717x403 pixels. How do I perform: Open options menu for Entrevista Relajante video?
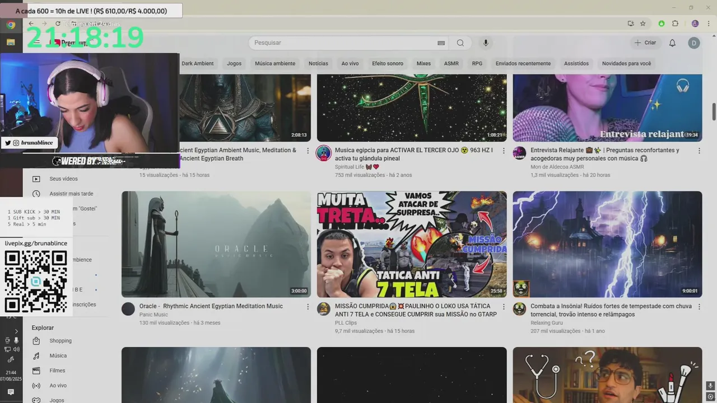click(699, 151)
